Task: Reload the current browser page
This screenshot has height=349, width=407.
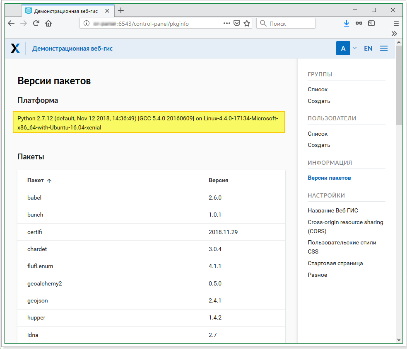Action: [36, 24]
